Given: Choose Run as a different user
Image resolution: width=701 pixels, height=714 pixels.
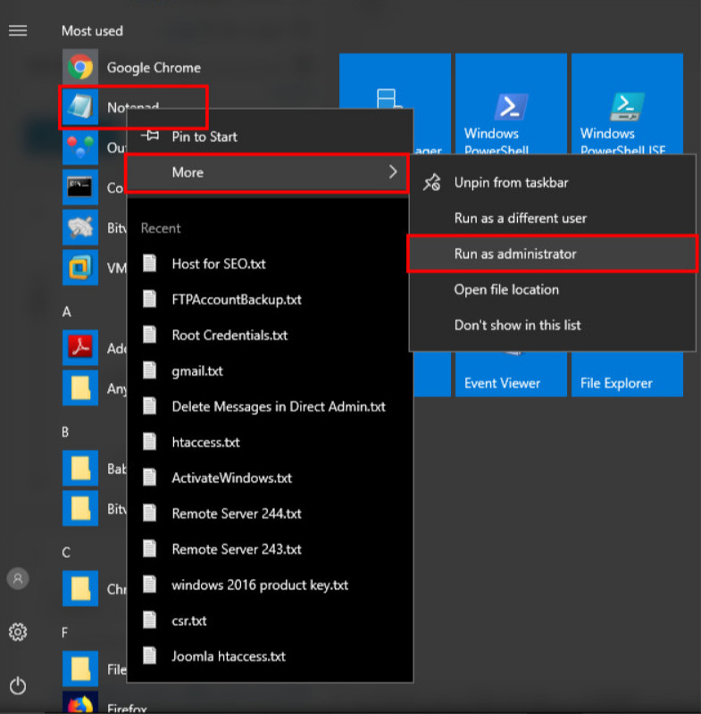Looking at the screenshot, I should coord(552,218).
